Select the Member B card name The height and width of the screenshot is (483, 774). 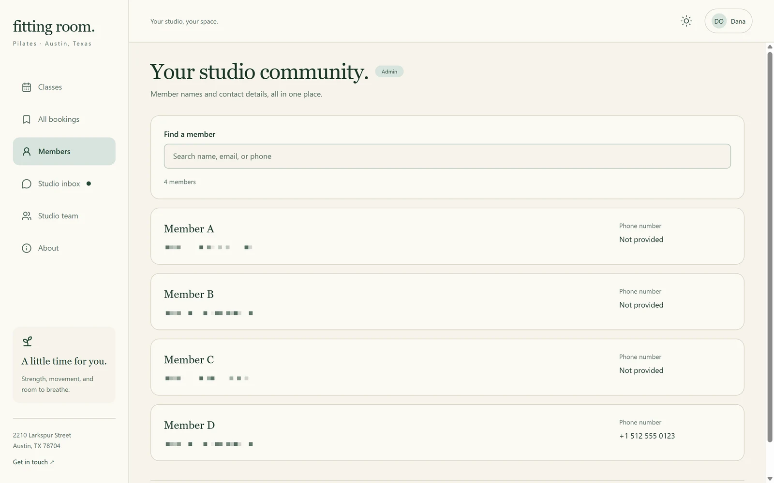[189, 295]
